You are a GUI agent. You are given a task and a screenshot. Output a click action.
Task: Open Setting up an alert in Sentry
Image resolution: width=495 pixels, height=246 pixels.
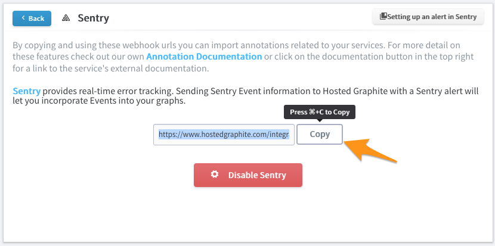pyautogui.click(x=428, y=17)
